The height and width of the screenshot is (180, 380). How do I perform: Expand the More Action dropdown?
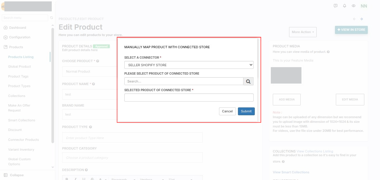(303, 32)
